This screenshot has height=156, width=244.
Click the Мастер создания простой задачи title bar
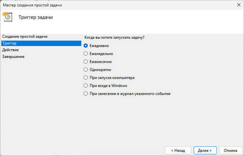pos(37,5)
